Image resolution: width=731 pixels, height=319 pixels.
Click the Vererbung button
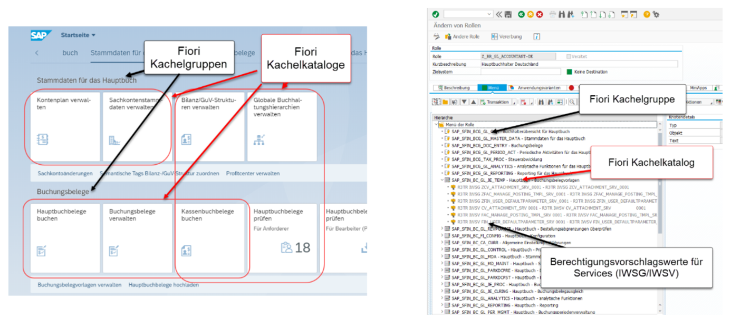(507, 36)
